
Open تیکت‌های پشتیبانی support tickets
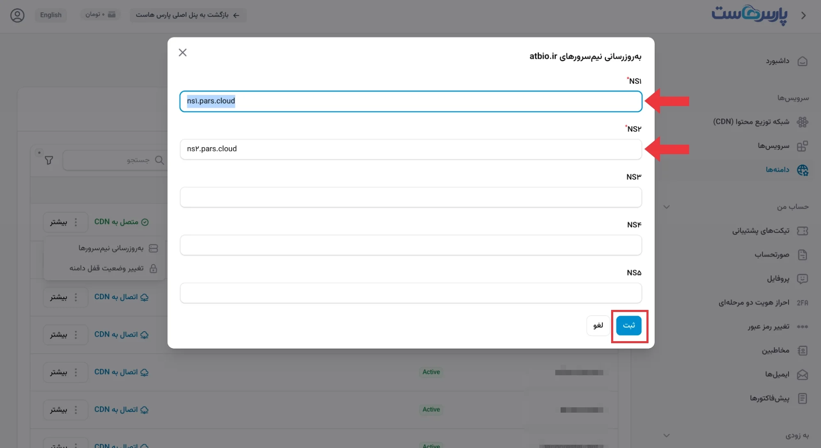pos(761,231)
